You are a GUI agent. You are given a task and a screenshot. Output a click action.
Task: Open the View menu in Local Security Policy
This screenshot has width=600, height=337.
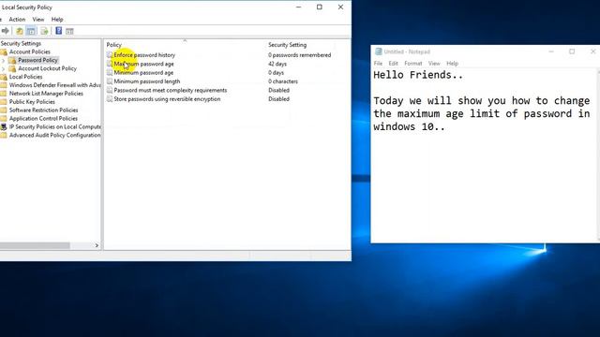(x=37, y=20)
